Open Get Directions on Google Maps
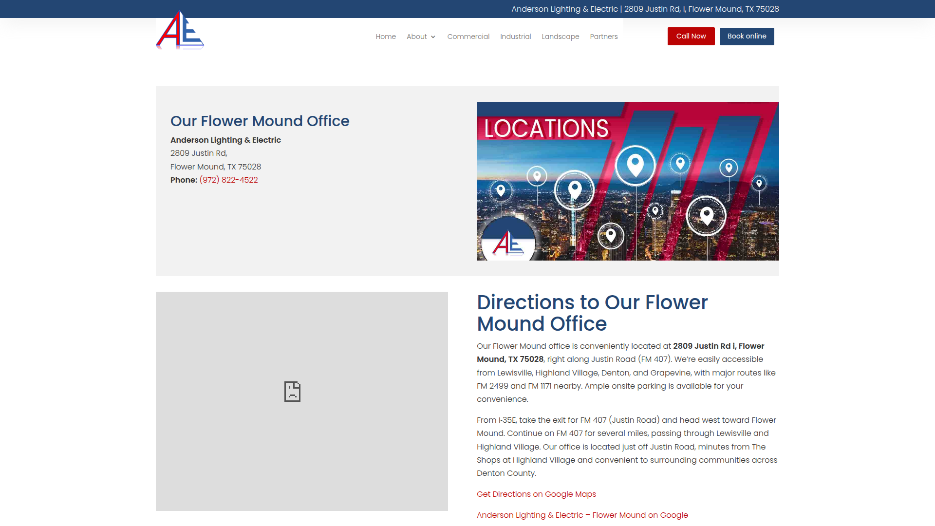The image size is (935, 526). pyautogui.click(x=536, y=494)
